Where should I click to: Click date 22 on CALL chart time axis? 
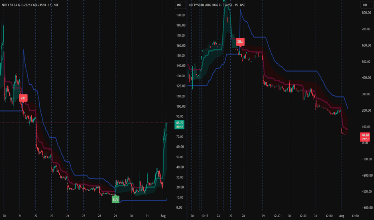point(36,216)
